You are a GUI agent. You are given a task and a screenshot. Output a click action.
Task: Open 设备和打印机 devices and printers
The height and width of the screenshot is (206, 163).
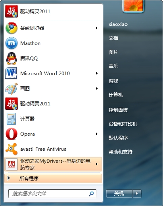click(123, 124)
